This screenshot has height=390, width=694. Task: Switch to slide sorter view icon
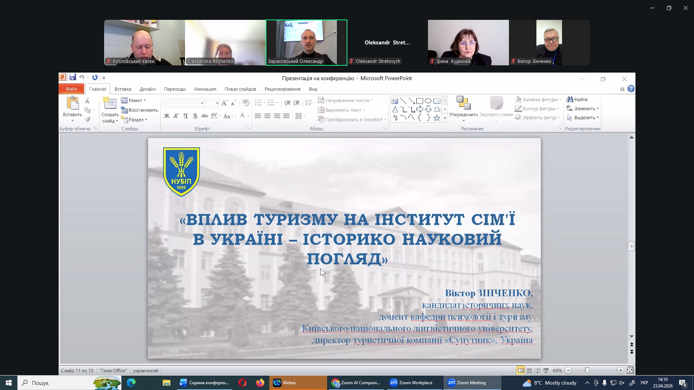coord(529,370)
